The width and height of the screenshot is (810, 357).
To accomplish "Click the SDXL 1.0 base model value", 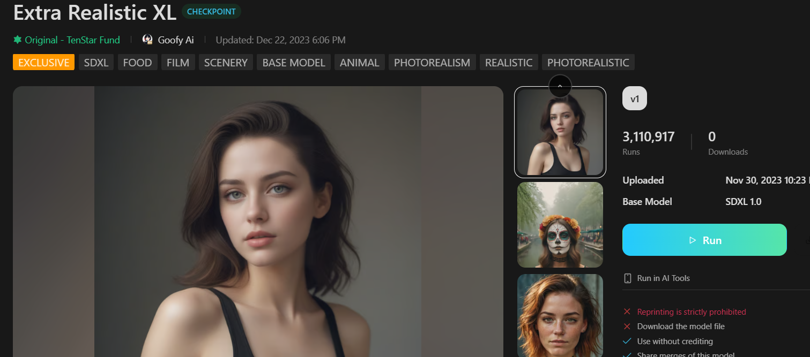I will 744,202.
